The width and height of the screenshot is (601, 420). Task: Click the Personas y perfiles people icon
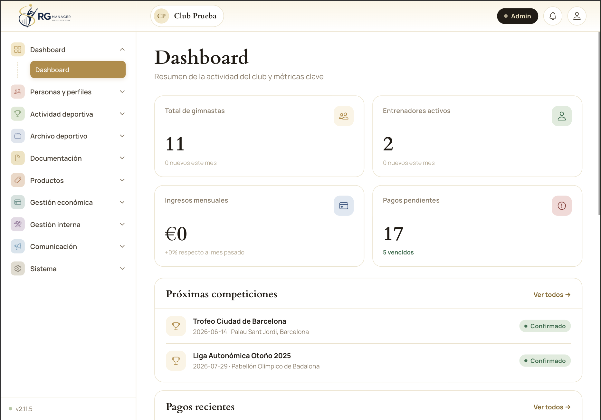[18, 92]
